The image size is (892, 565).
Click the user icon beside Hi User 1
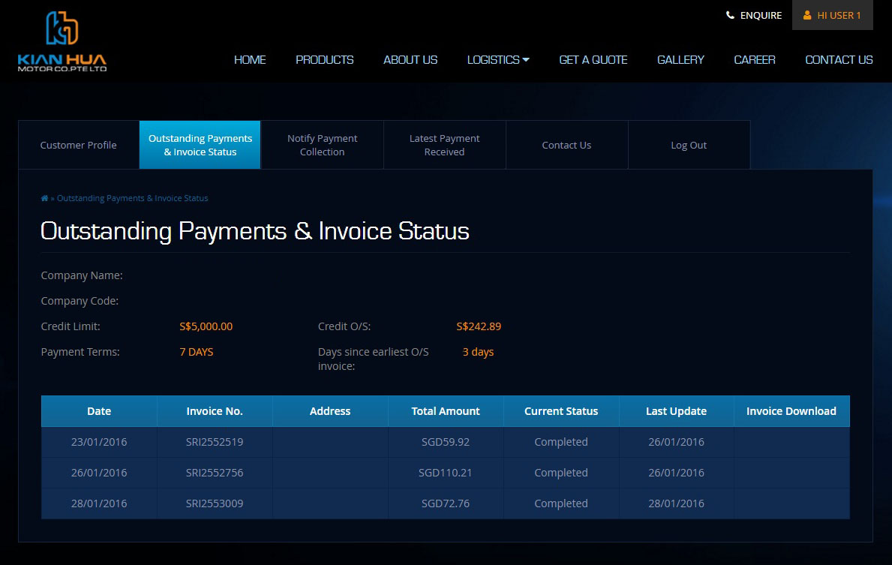coord(807,15)
